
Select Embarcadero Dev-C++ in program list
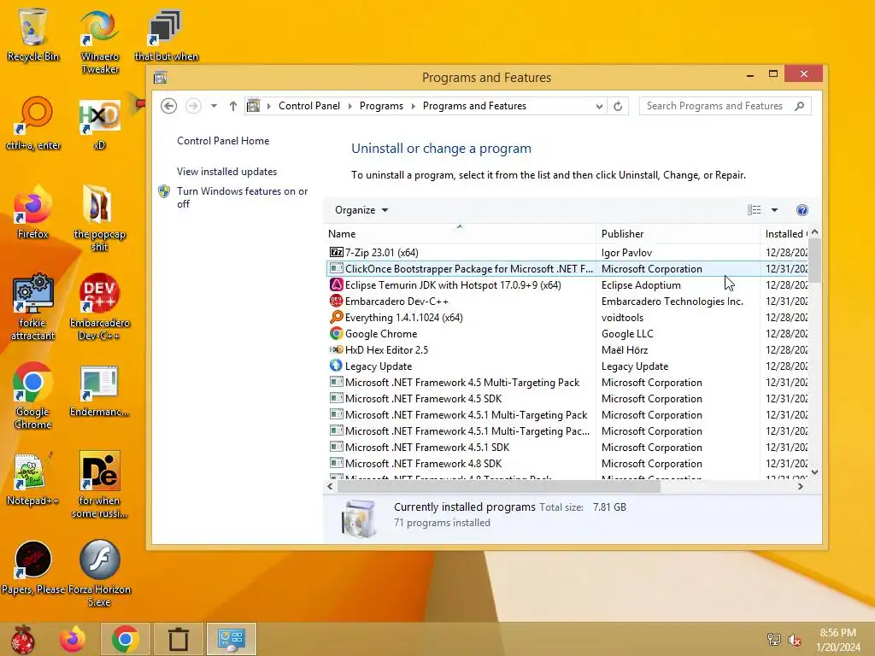point(567,302)
